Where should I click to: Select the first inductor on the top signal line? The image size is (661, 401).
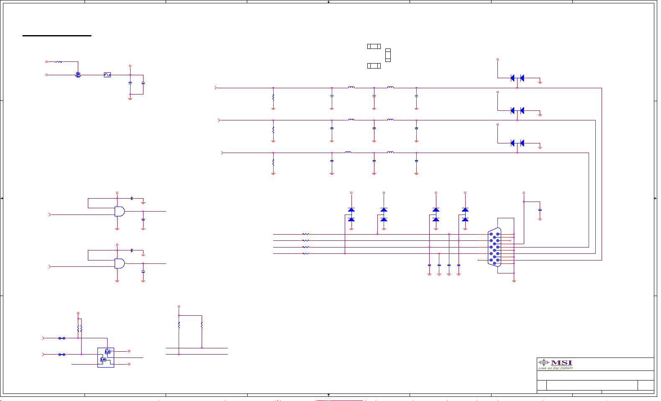coord(351,87)
